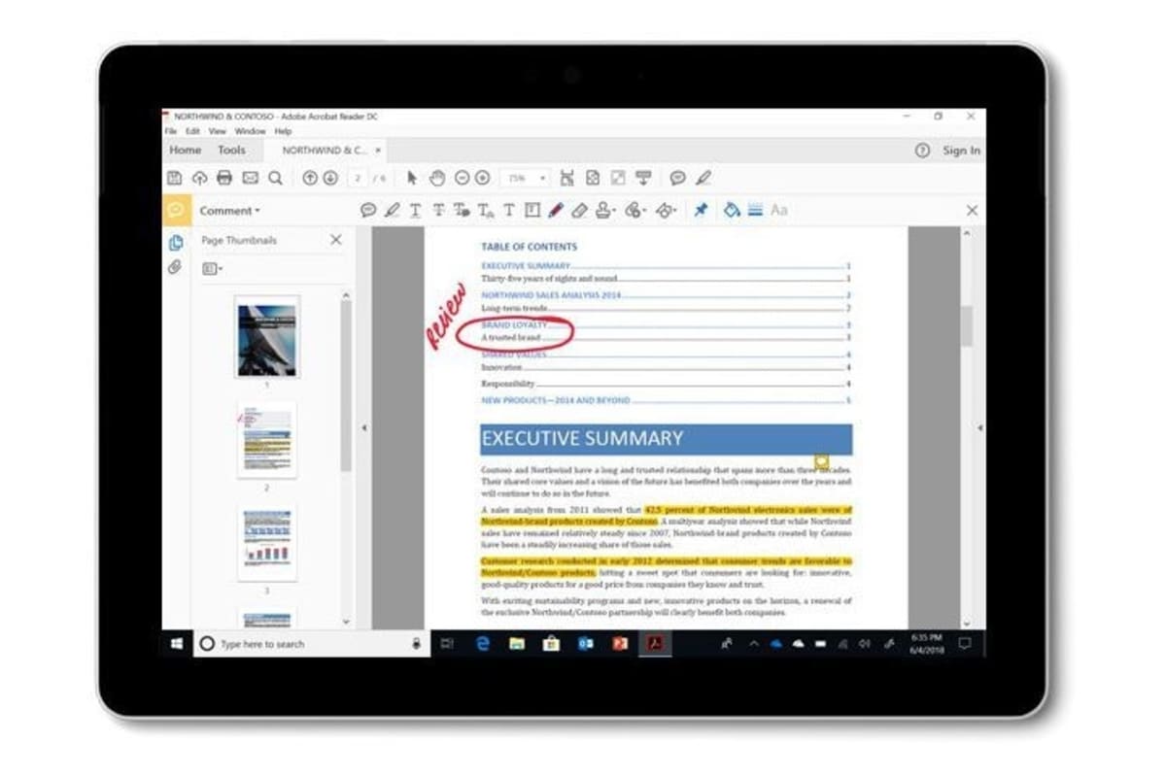Open the Attach File comment tool
The image size is (1166, 777).
[636, 210]
